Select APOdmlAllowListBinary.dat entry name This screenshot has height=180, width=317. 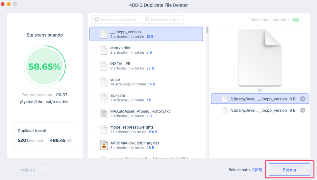pos(134,143)
